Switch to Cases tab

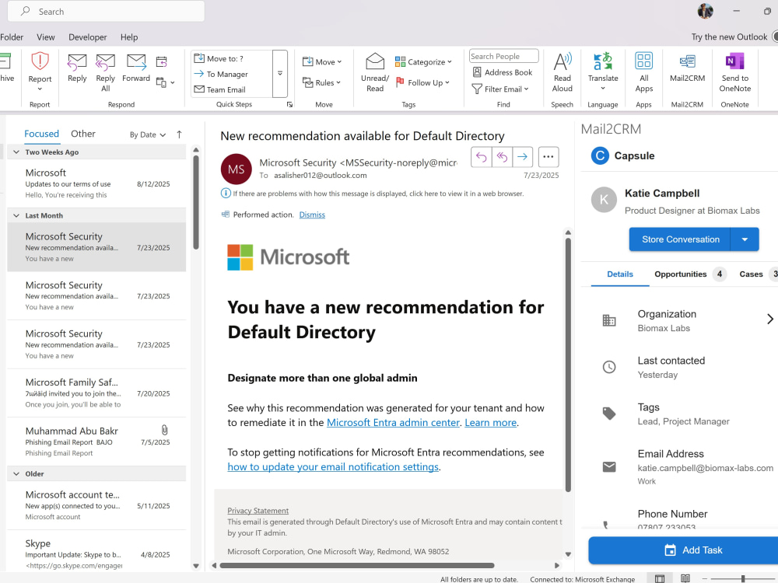(758, 274)
